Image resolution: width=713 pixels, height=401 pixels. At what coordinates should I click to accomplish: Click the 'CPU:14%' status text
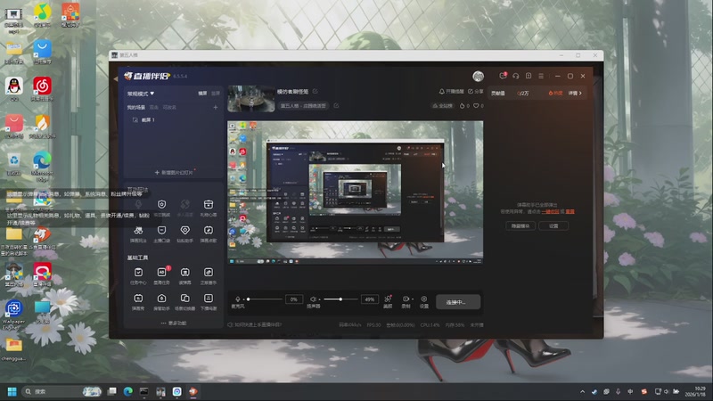tap(430, 325)
